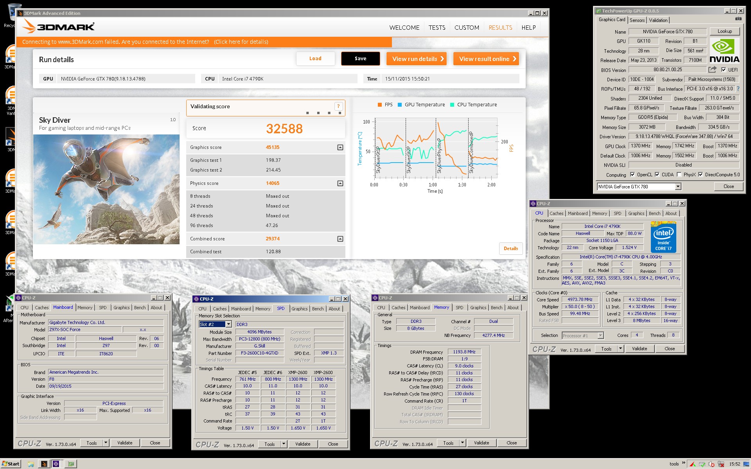Screen dimensions: 751x469
Task: Open Tools dropdown arrow in CPU-Z SPD window
Action: (284, 444)
